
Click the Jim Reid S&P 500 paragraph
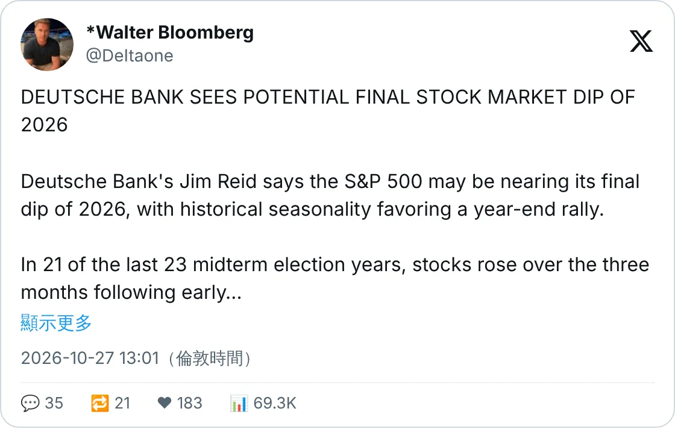(x=330, y=196)
